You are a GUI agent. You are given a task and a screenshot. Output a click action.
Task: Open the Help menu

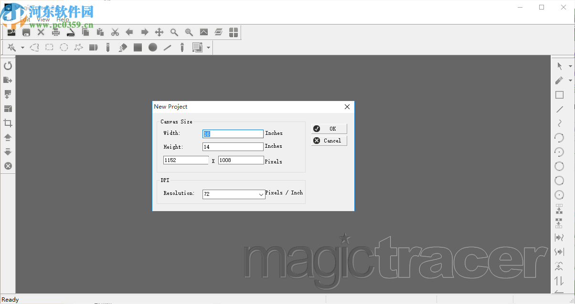coord(62,20)
